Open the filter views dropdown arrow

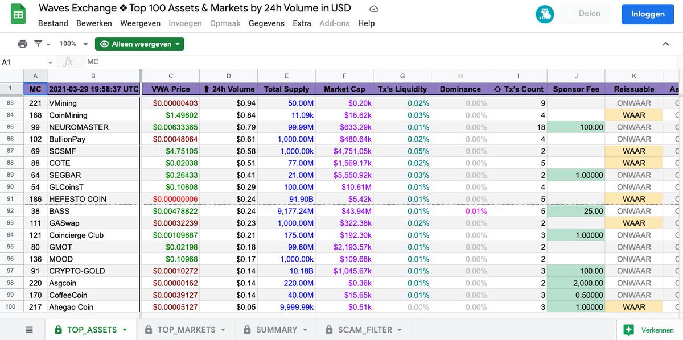tap(48, 44)
